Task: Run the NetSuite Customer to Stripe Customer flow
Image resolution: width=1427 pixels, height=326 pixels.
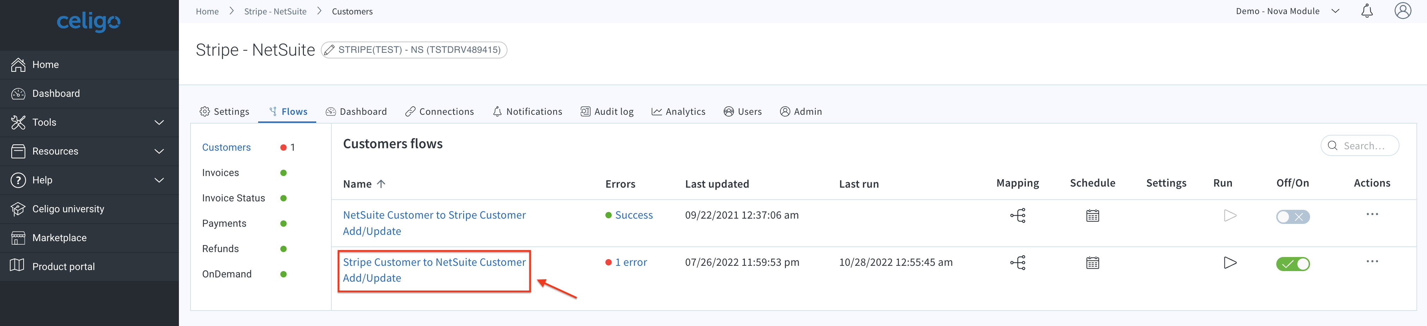Action: click(1230, 215)
